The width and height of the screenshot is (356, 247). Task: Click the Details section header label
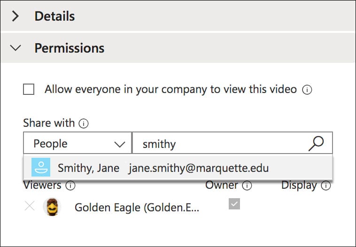[x=54, y=16]
